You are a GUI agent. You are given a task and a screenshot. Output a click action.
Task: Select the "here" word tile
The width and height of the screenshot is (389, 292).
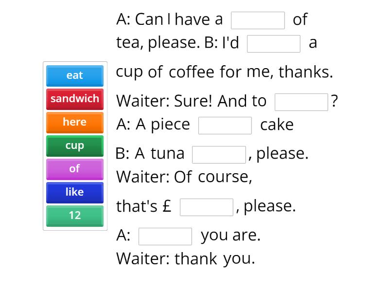[74, 122]
